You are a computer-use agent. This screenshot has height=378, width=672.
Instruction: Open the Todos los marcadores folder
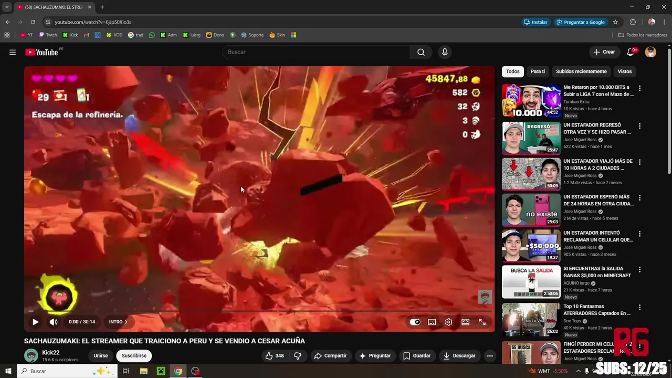pyautogui.click(x=643, y=35)
